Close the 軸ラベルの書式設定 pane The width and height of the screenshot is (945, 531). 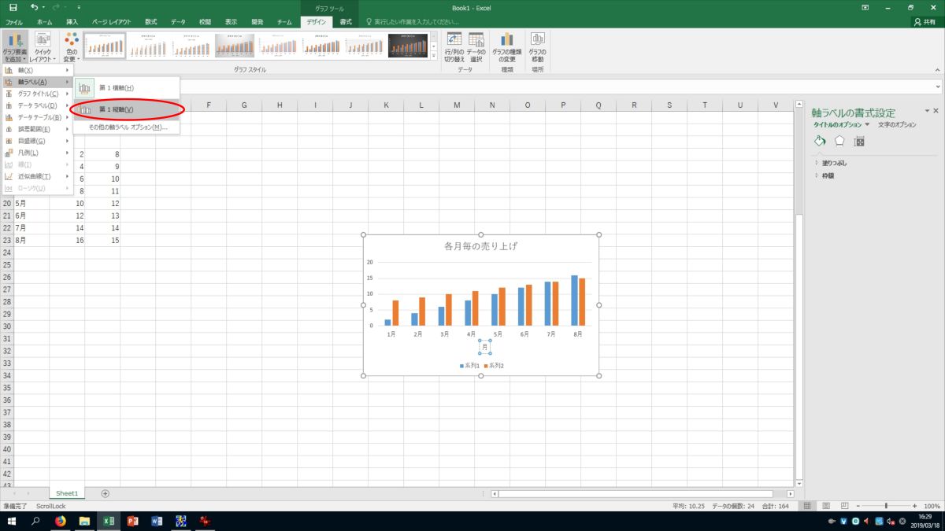(936, 112)
